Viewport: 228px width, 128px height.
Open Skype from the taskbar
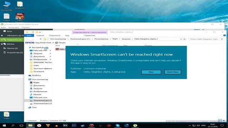118,126
